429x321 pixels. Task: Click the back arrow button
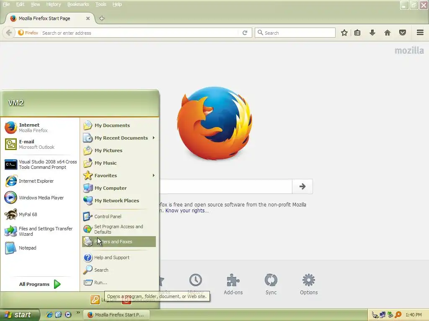point(9,33)
